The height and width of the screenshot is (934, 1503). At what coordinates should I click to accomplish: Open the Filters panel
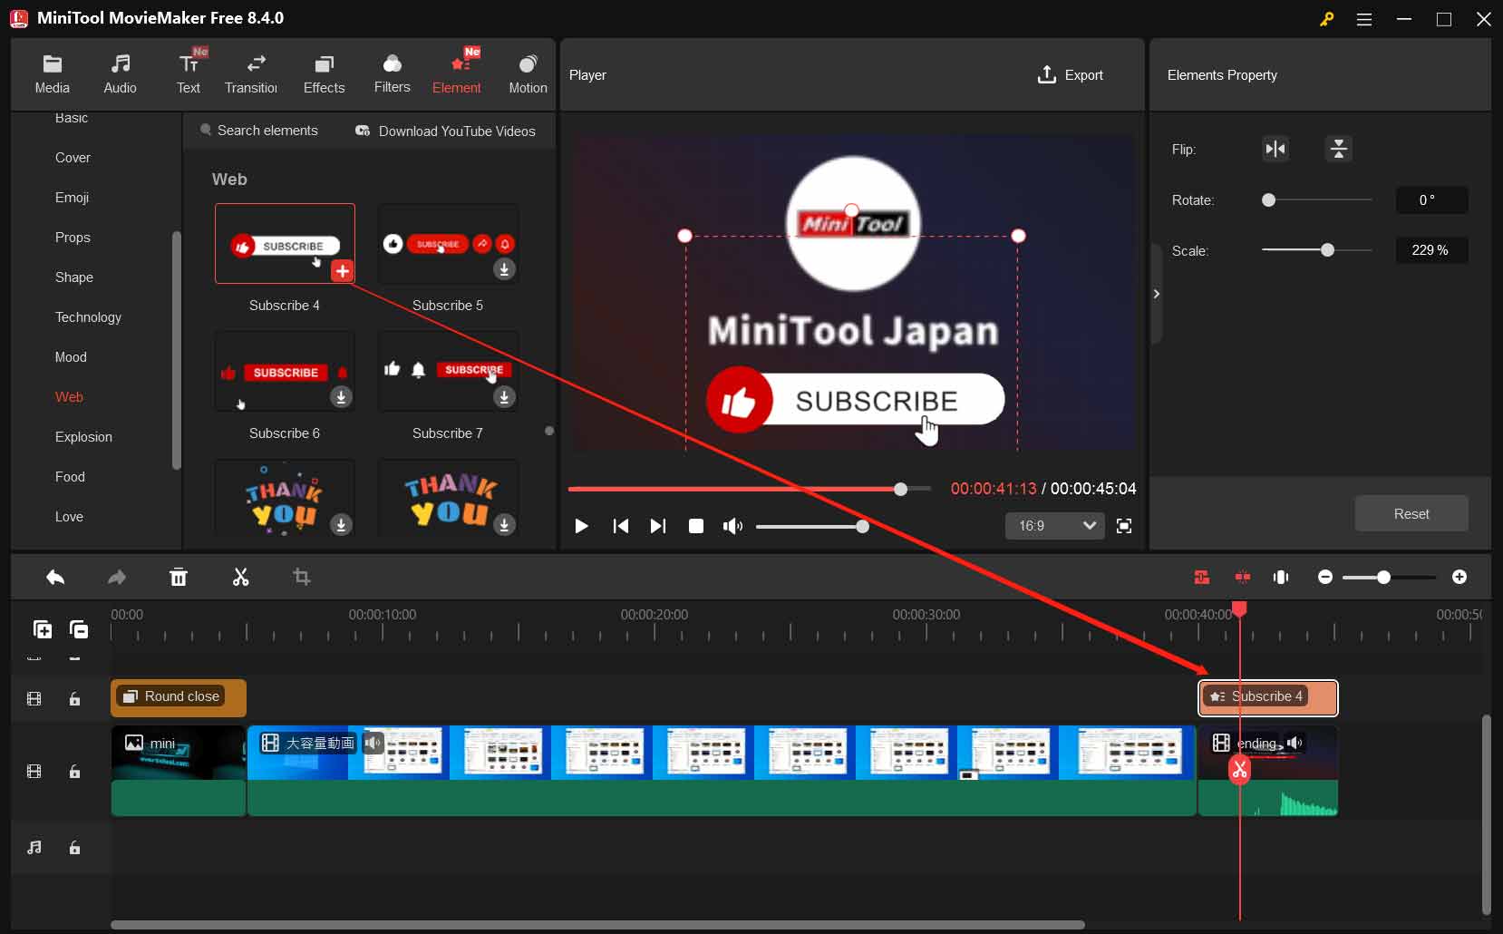[x=392, y=73]
